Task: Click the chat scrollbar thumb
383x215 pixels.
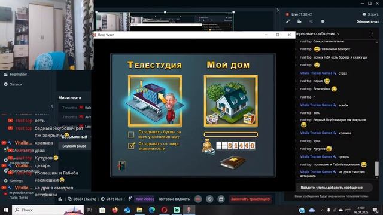Action: coord(377,168)
